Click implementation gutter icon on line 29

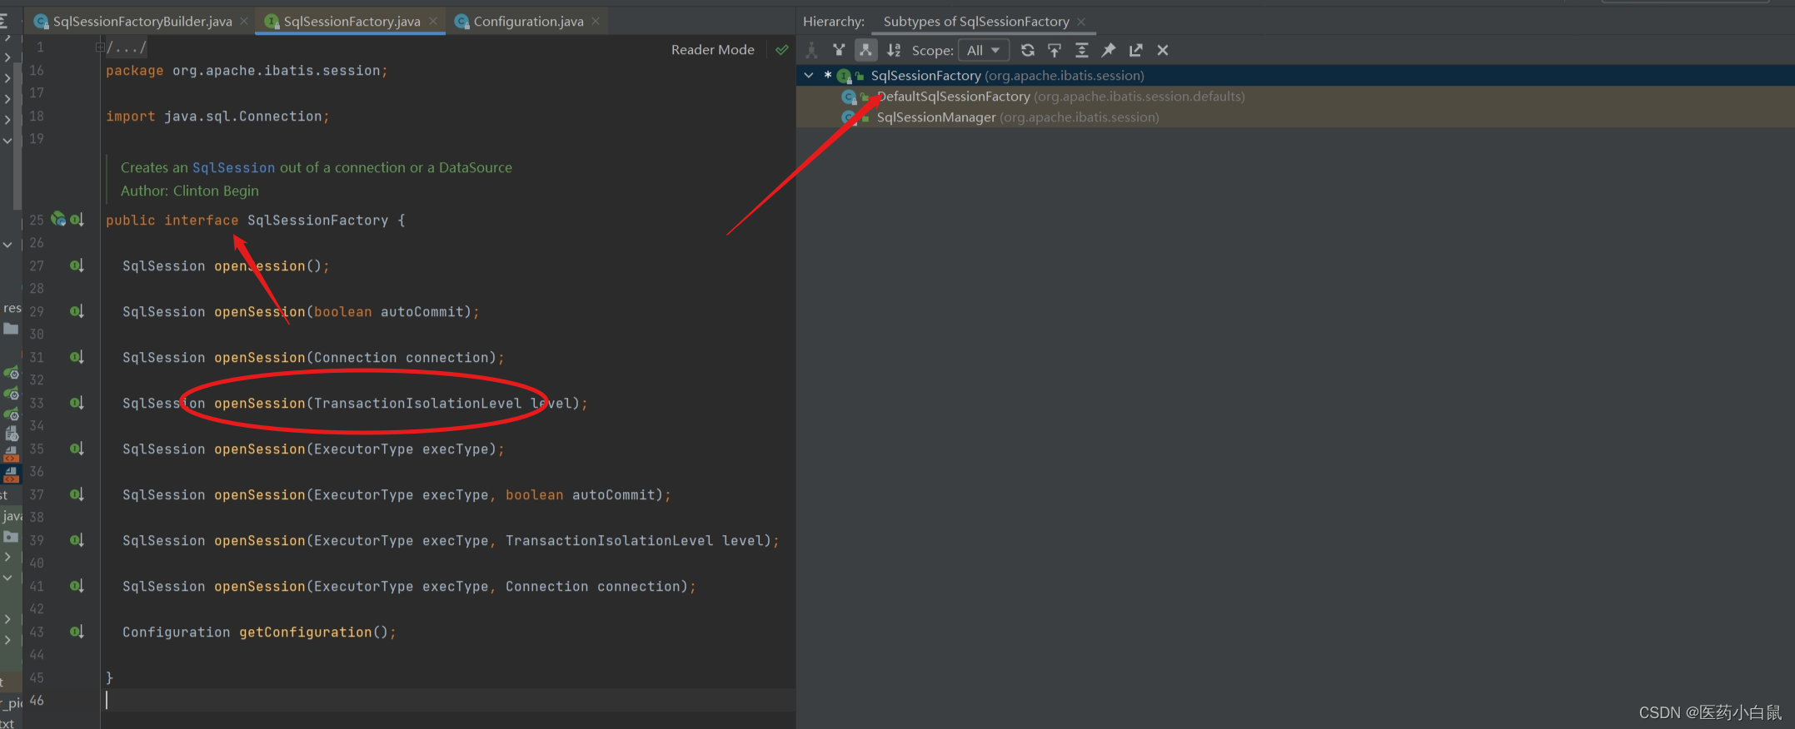pos(77,311)
